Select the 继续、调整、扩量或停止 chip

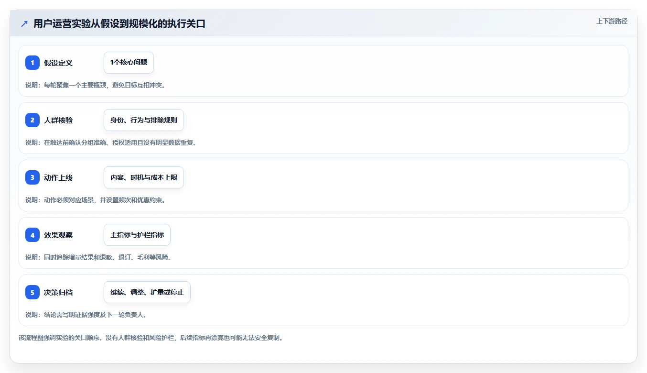(147, 292)
